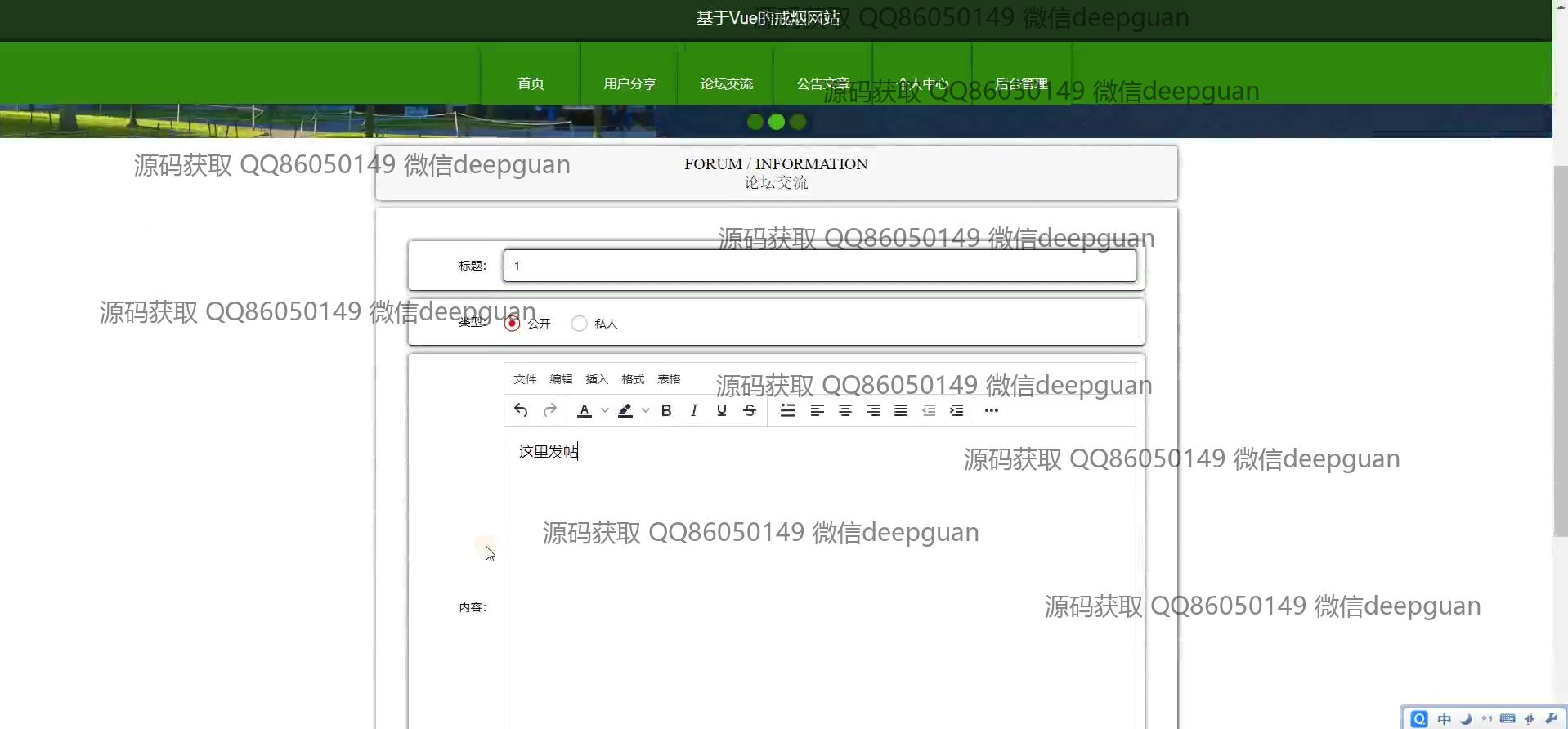Toggle bold formatting
This screenshot has width=1568, height=729.
point(666,410)
